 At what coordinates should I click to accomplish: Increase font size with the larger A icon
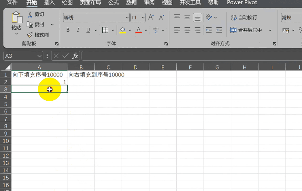tap(151, 18)
